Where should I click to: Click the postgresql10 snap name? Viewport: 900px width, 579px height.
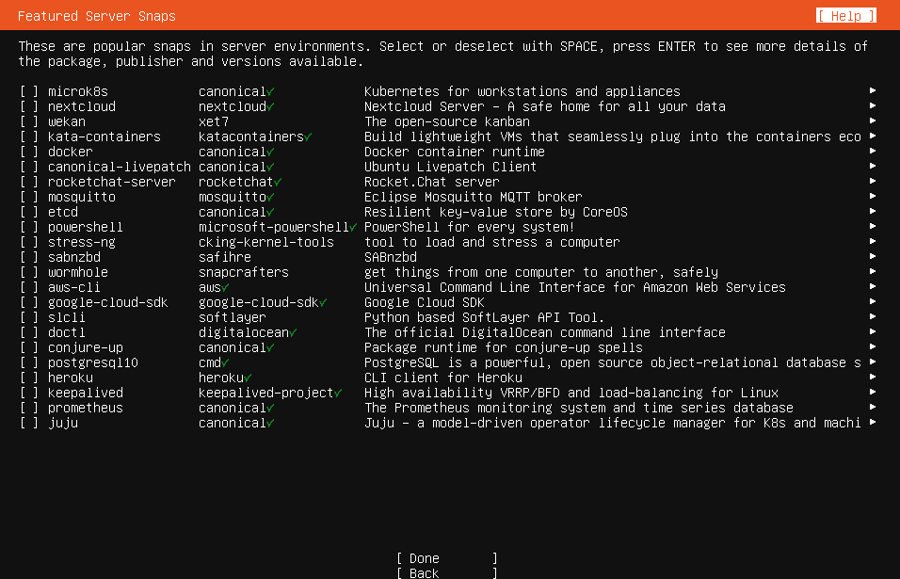[93, 362]
